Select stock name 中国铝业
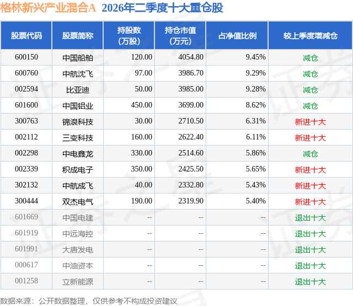The height and width of the screenshot is (306, 353). click(x=78, y=106)
